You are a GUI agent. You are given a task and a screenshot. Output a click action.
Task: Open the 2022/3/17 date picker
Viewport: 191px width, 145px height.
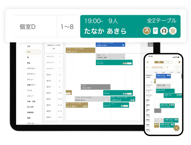coord(157,67)
